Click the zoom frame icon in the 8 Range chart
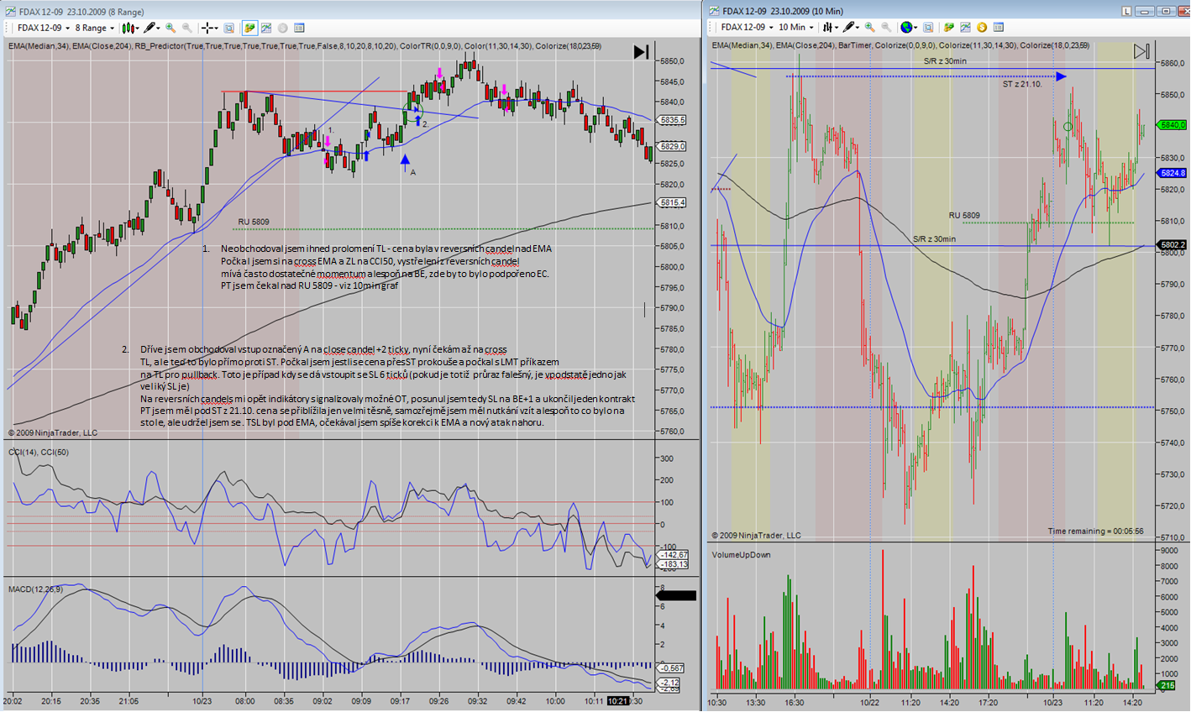The height and width of the screenshot is (712, 1191). pos(228,28)
